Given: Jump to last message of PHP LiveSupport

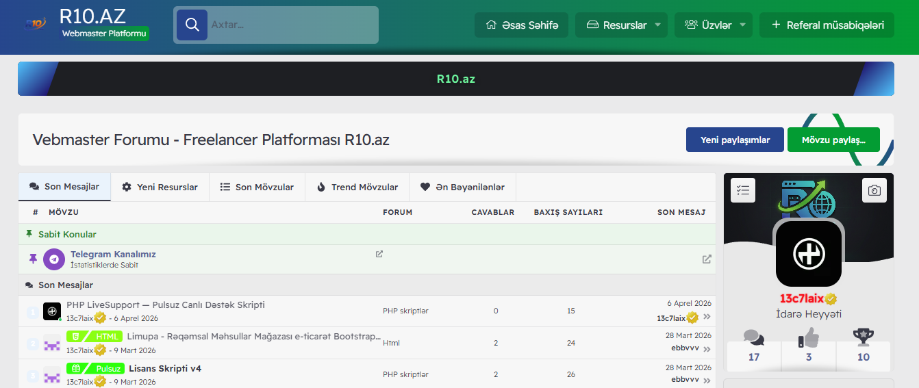Looking at the screenshot, I should click(x=707, y=318).
